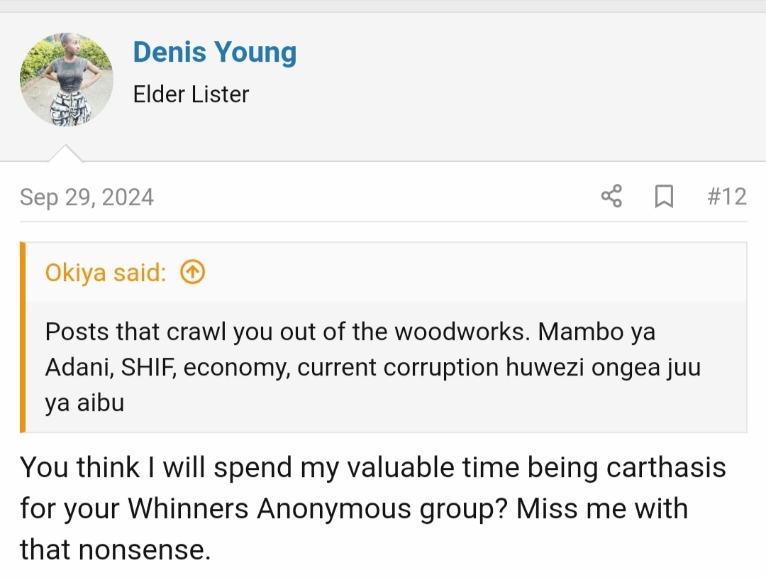Bookmark this post with the bookmark icon
Viewport: 766px width, 580px height.
664,196
